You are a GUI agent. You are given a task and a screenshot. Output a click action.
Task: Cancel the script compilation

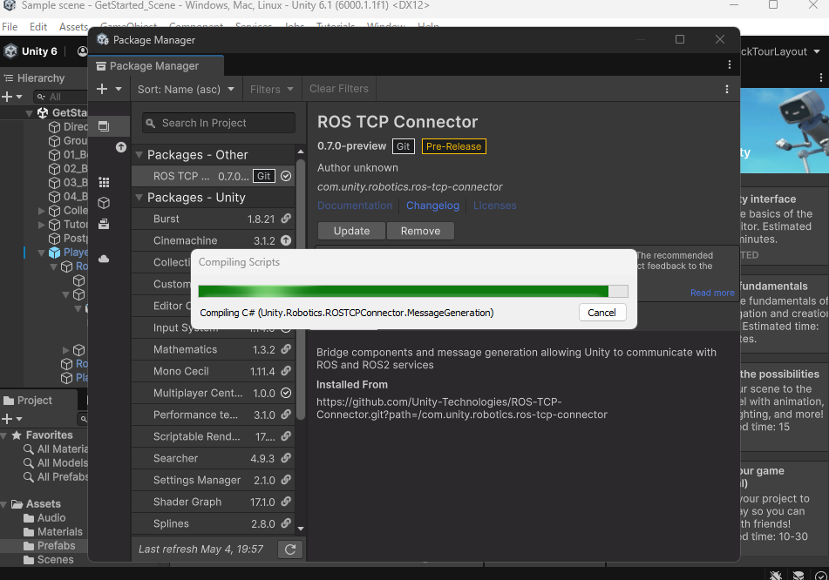coord(601,312)
